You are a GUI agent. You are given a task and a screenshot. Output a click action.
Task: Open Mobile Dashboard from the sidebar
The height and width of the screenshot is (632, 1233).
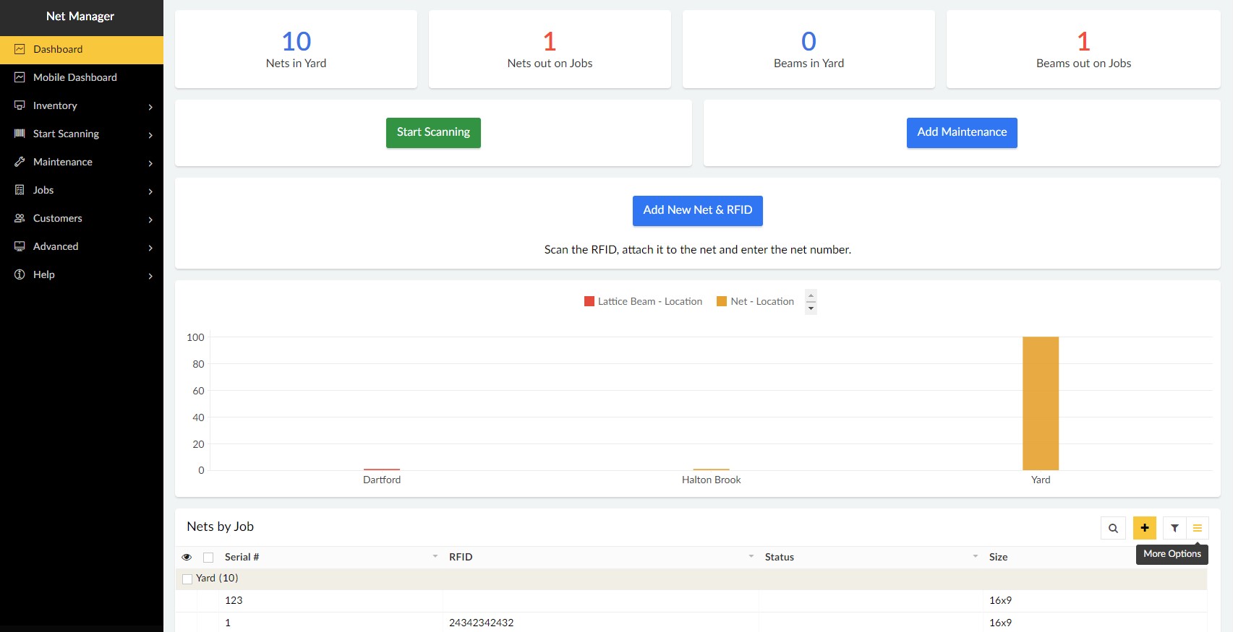pos(74,77)
